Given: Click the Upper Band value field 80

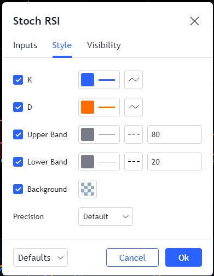Looking at the screenshot, I should pos(175,134).
